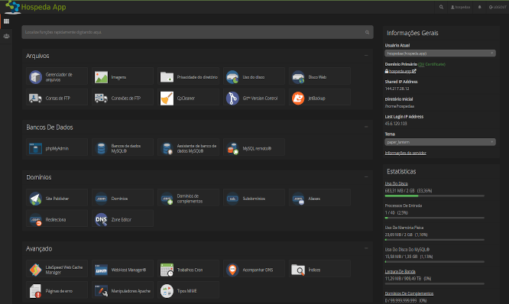Open Bancos de dados MySQL
509x304 pixels.
122,148
